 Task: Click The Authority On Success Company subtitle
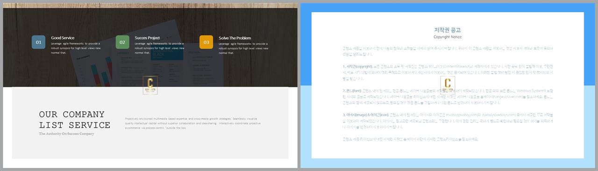point(66,134)
